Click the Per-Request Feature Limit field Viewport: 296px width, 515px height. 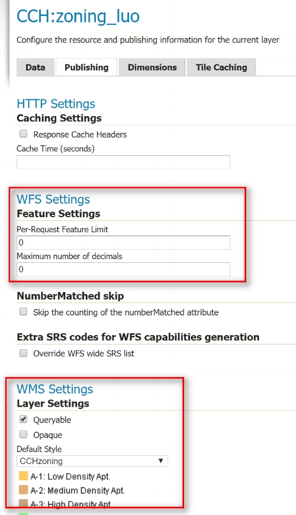[x=123, y=243]
